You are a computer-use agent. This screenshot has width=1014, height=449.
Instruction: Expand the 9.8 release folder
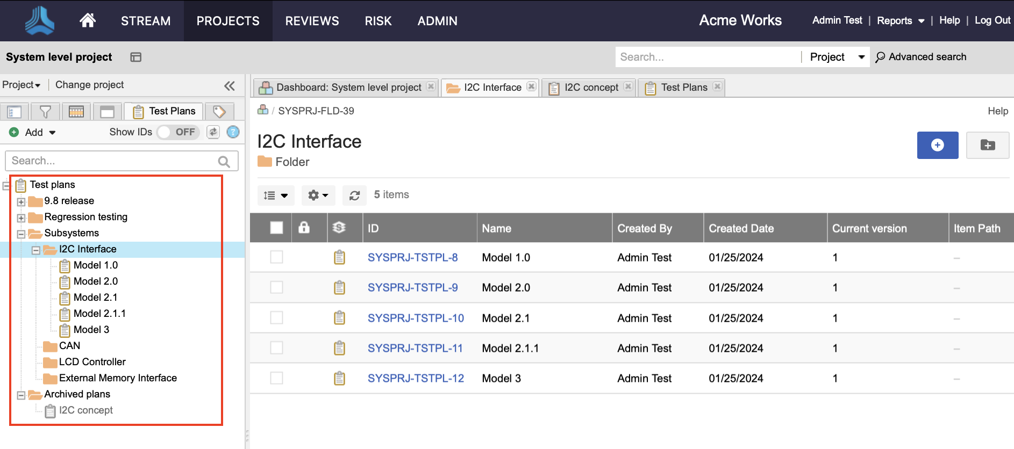coord(21,202)
